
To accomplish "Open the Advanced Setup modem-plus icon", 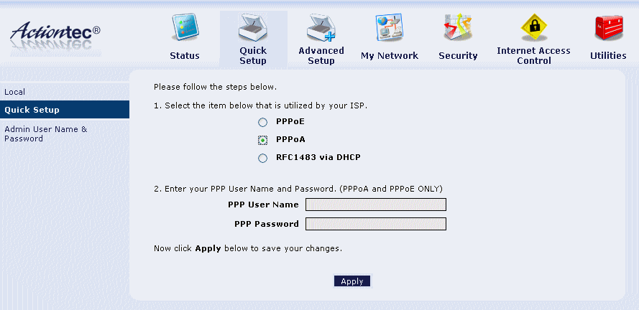I will tap(321, 28).
